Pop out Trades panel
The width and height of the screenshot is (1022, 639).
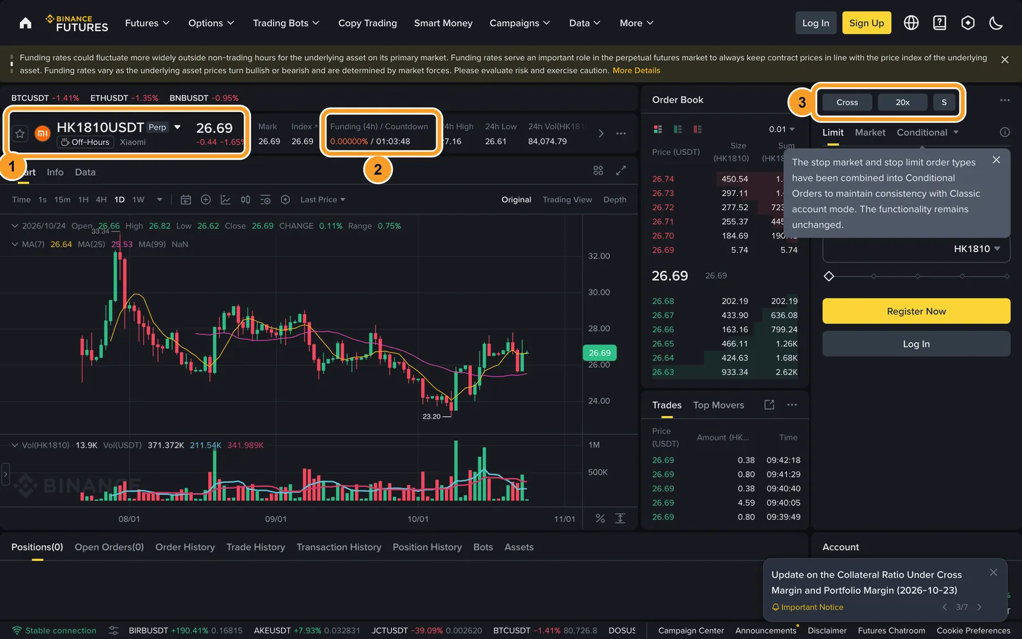click(769, 404)
